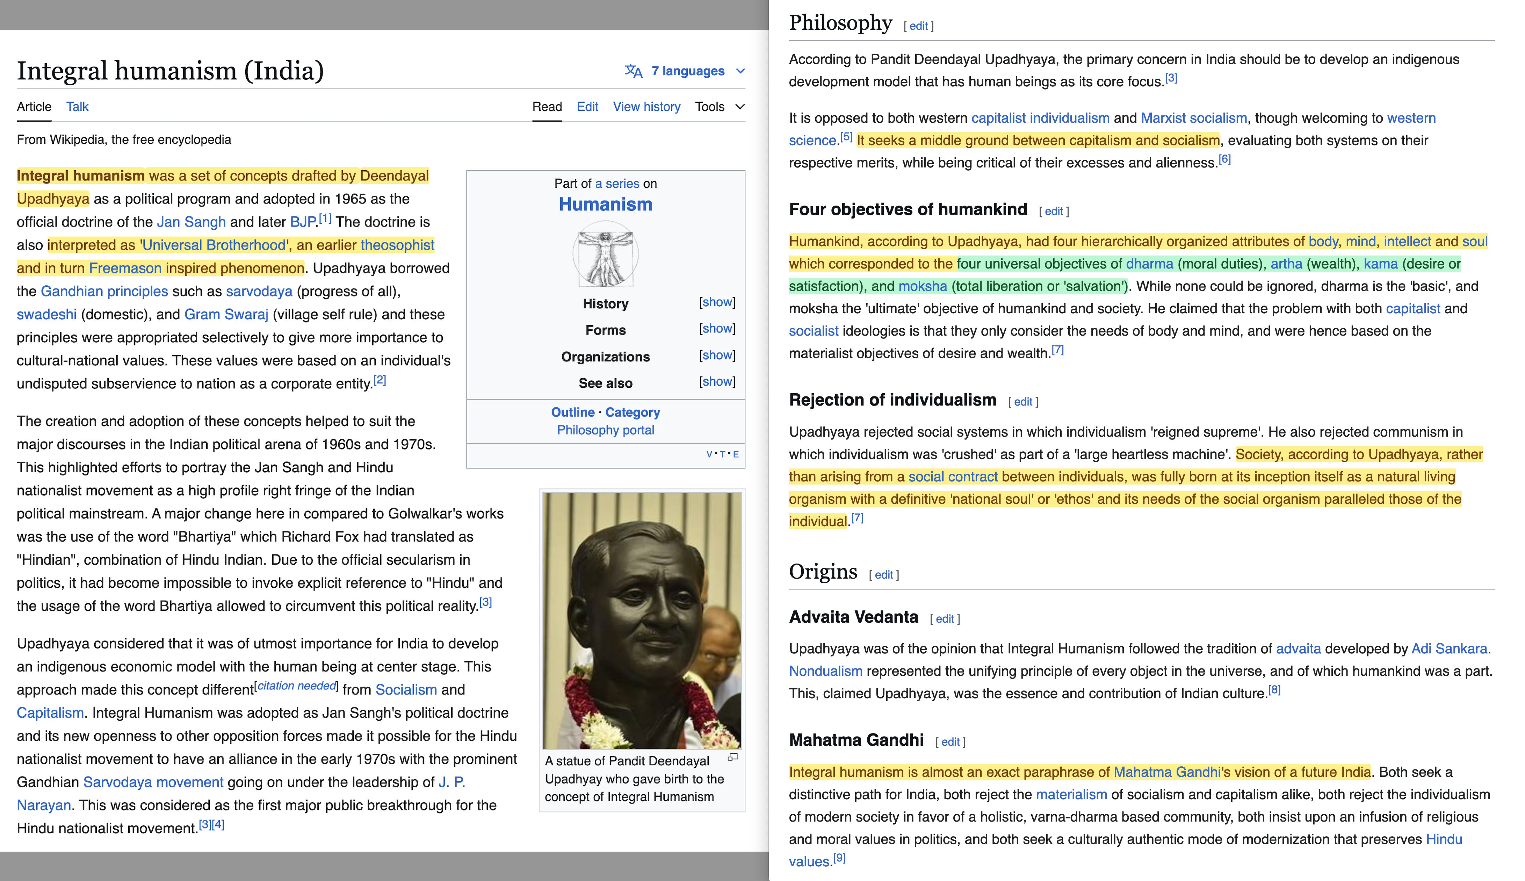Open the capitalist individualism link

(1040, 118)
